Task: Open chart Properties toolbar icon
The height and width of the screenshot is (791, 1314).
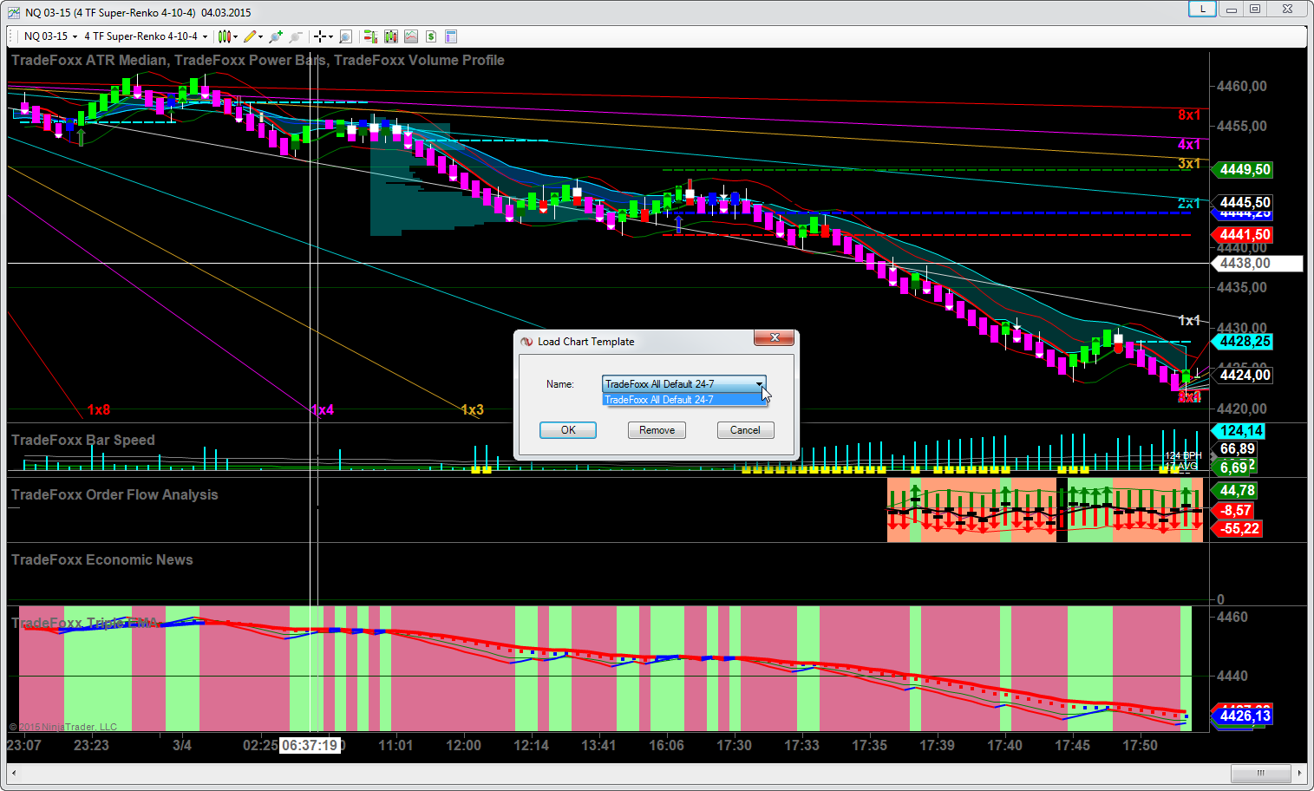Action: 451,36
